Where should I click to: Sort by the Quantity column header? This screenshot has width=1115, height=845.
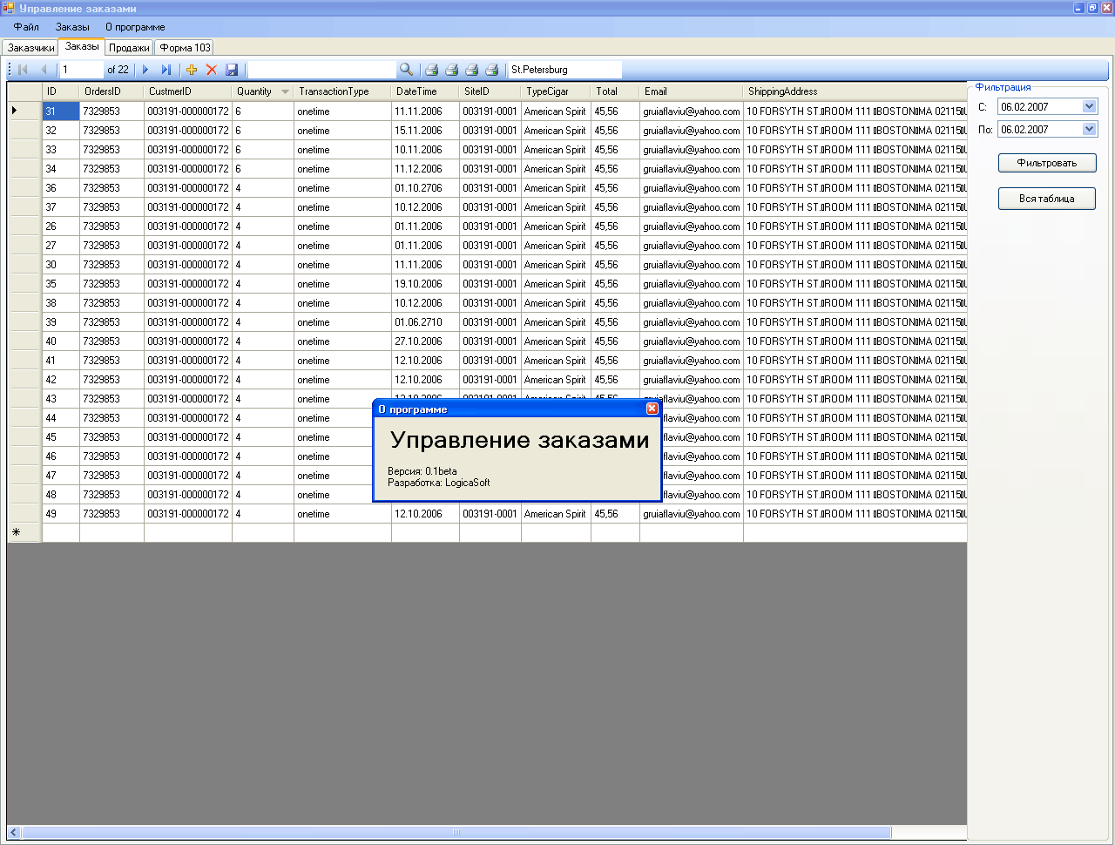point(254,91)
